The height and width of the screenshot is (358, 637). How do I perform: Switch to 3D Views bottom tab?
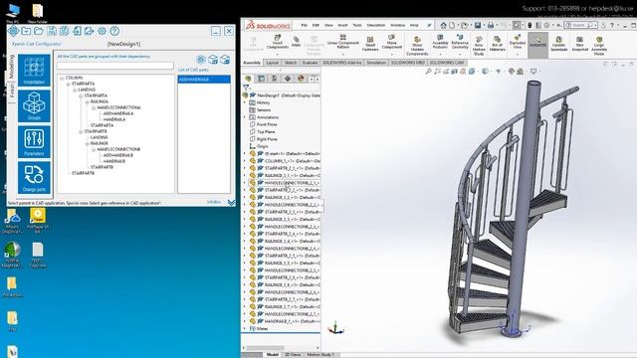(293, 354)
